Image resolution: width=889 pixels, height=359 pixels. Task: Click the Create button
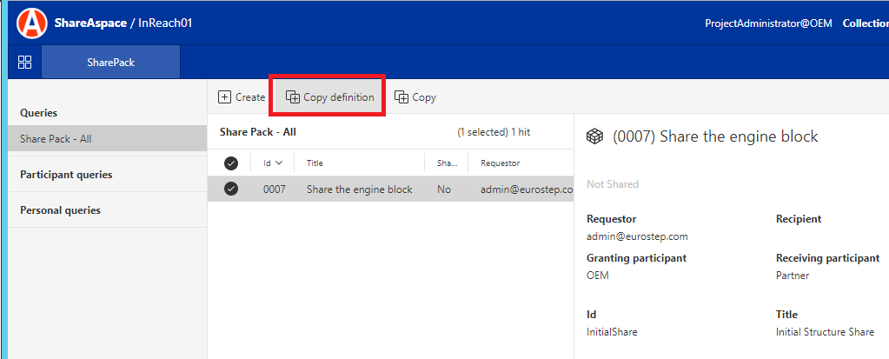point(242,97)
